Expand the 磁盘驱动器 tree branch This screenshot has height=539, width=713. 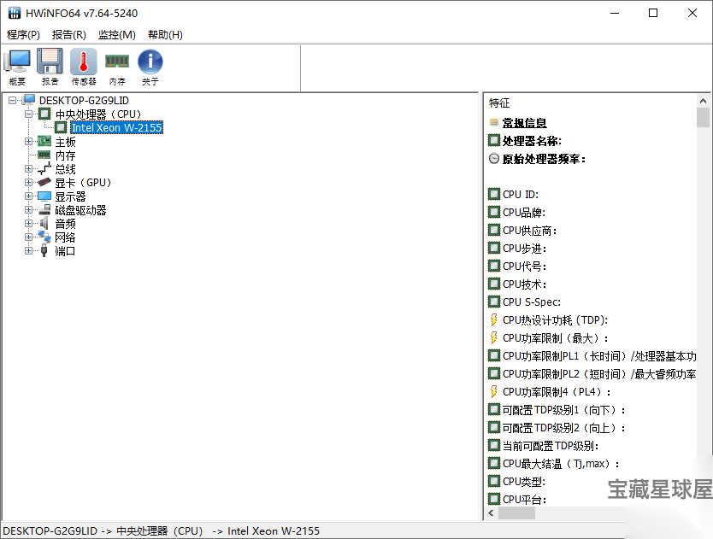point(29,209)
